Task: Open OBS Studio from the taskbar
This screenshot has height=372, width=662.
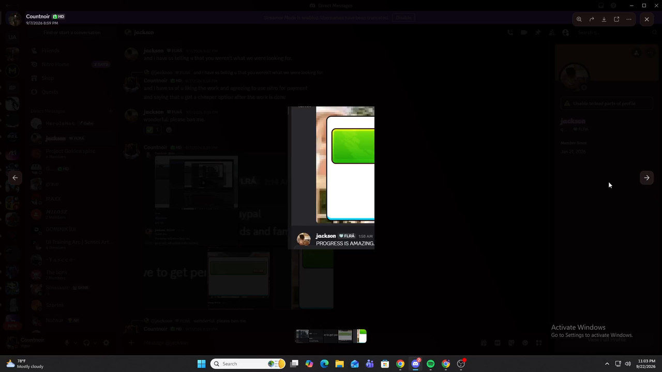Action: pos(461,364)
